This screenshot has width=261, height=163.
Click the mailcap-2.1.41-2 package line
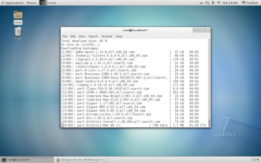coord(130,63)
